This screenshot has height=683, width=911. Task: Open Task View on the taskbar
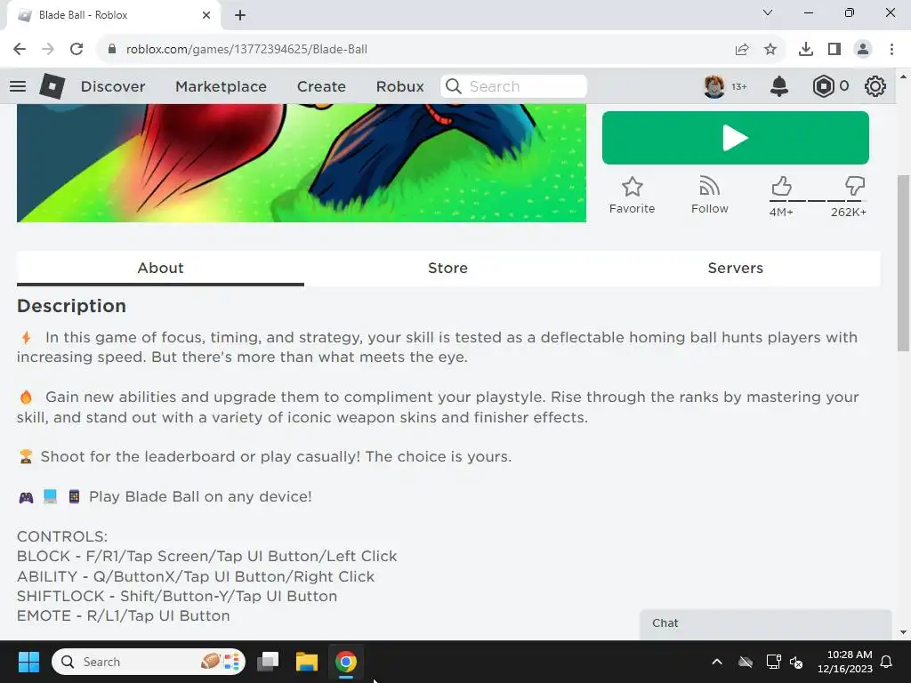point(268,662)
